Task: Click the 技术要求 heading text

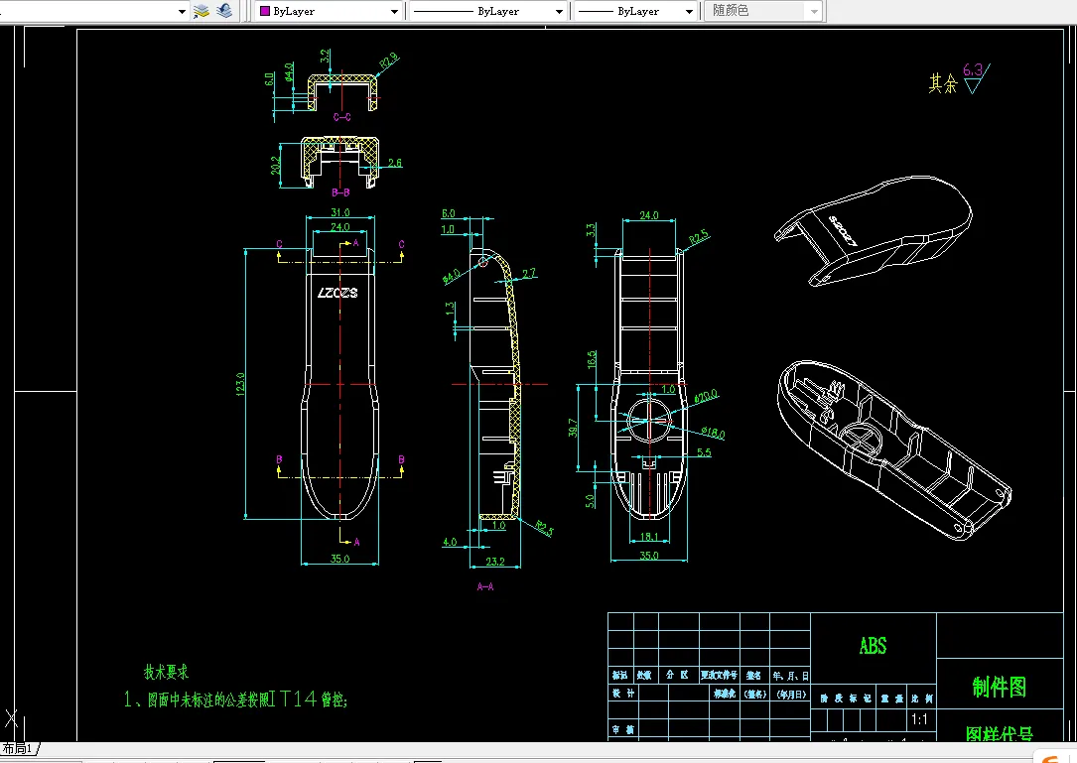Action: pos(167,672)
